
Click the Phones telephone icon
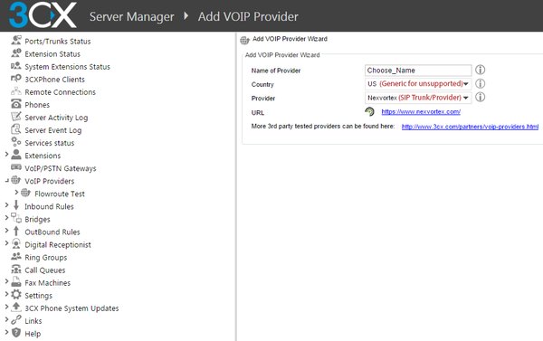tap(16, 104)
